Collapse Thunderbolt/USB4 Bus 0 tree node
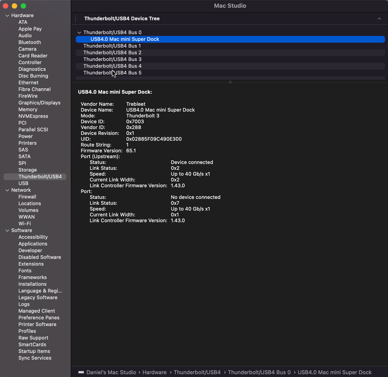 point(79,33)
